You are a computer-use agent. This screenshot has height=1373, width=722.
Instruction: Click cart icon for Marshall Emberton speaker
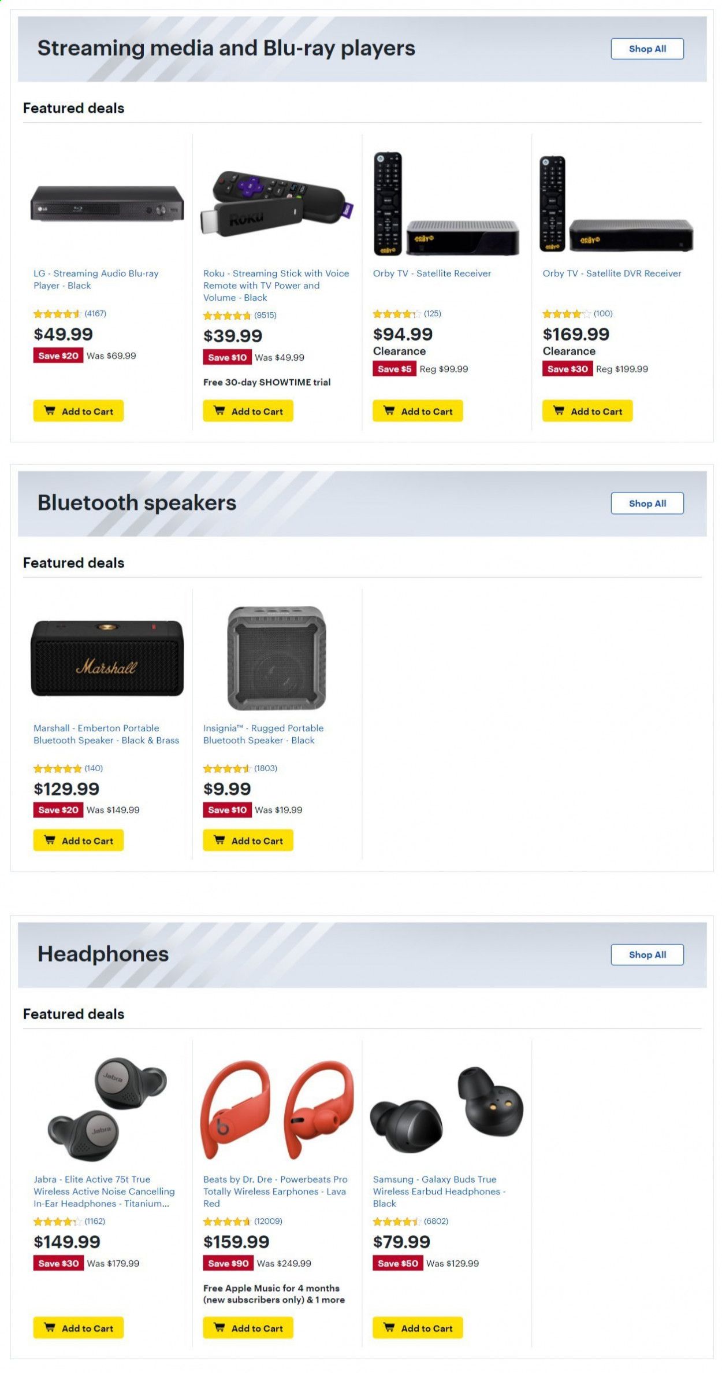click(50, 841)
